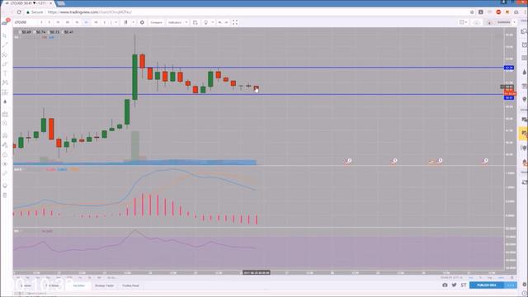The height and width of the screenshot is (297, 528).
Task: Expand the time interval dropdown arrow
Action: 115,22
